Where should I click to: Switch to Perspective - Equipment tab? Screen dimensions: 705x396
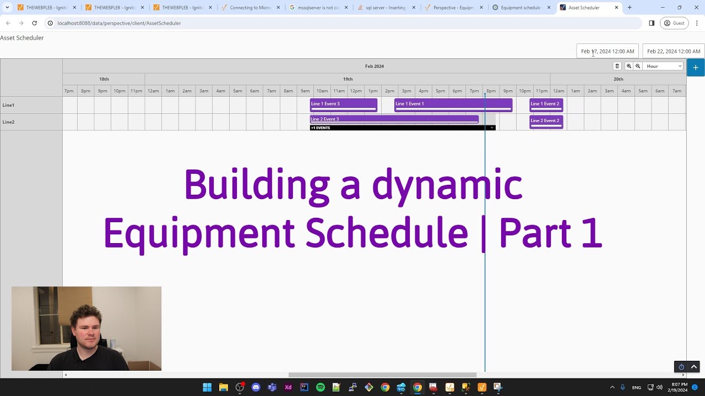[x=453, y=8]
